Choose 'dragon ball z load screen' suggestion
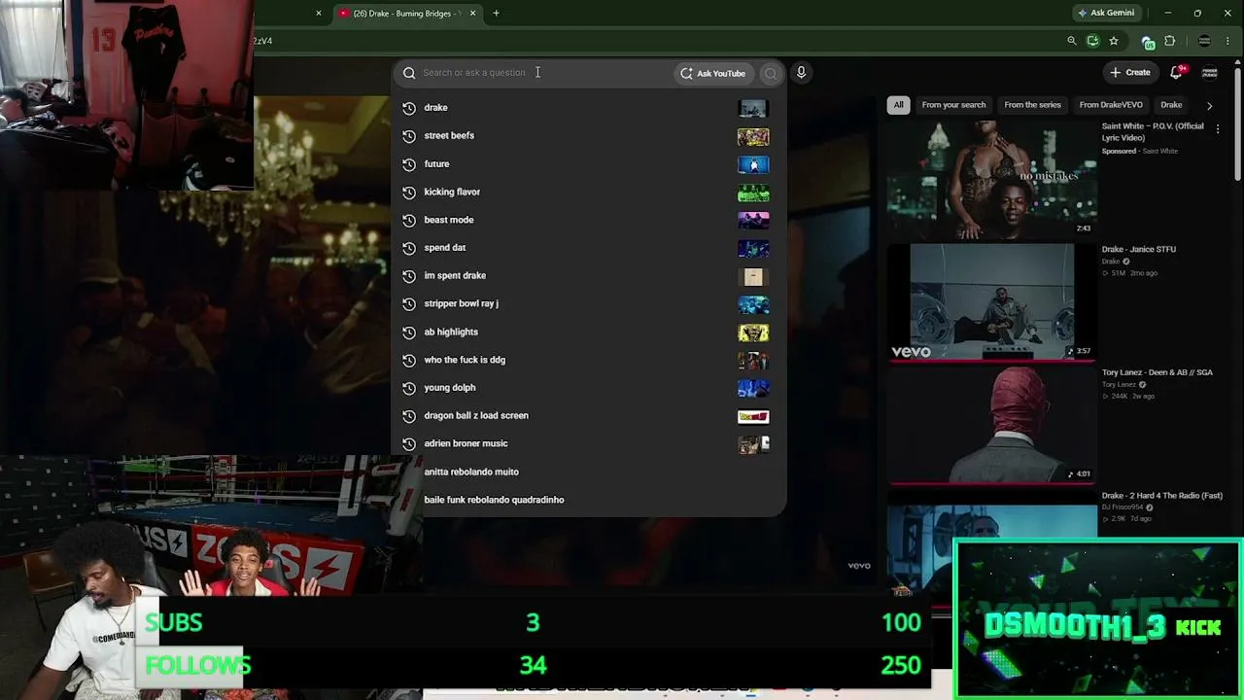 589,416
